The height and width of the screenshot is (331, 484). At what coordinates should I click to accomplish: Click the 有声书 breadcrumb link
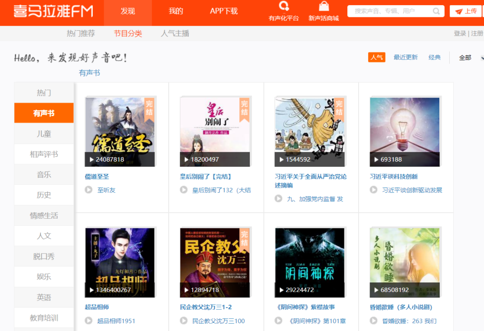click(x=89, y=73)
